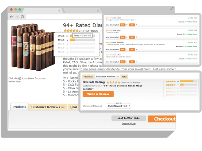Image resolution: width=202 pixels, height=151 pixels.
Task: Open the '19 RATINGS' link
Action: (x=89, y=31)
